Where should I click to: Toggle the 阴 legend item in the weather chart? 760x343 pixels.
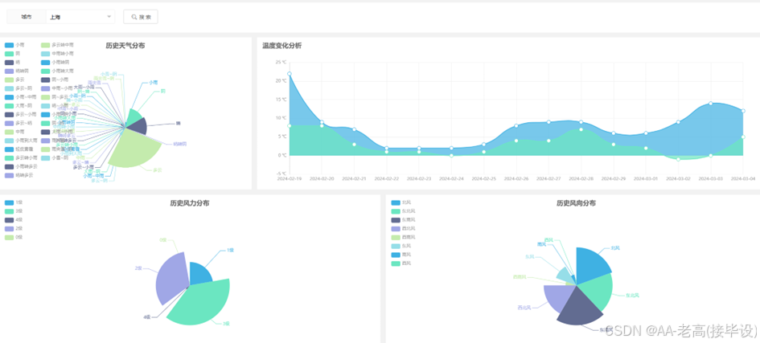pyautogui.click(x=13, y=54)
